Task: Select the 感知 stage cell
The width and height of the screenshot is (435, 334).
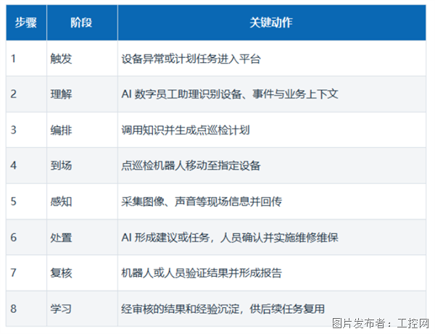Action: 82,201
